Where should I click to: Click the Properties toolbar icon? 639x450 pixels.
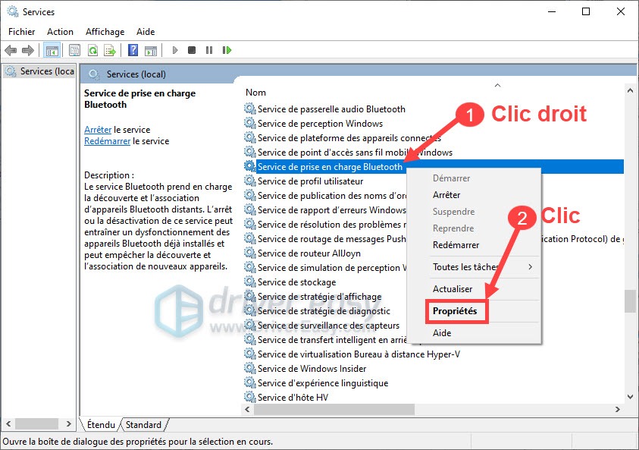pos(74,50)
